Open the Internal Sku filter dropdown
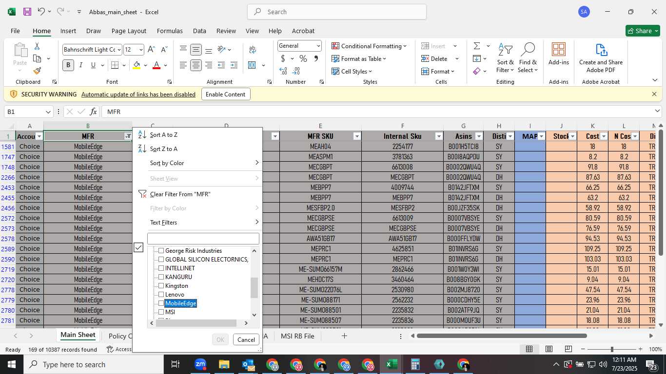Image resolution: width=666 pixels, height=374 pixels. click(439, 136)
